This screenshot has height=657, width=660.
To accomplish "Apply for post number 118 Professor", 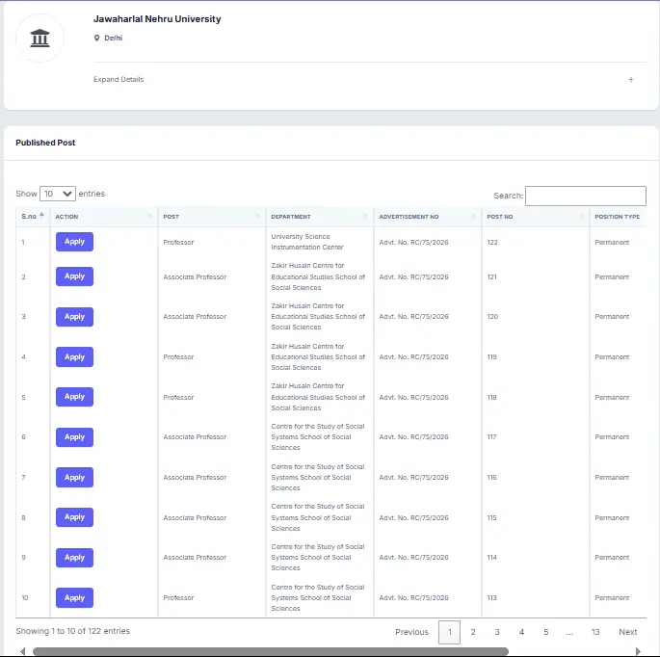I will [74, 397].
